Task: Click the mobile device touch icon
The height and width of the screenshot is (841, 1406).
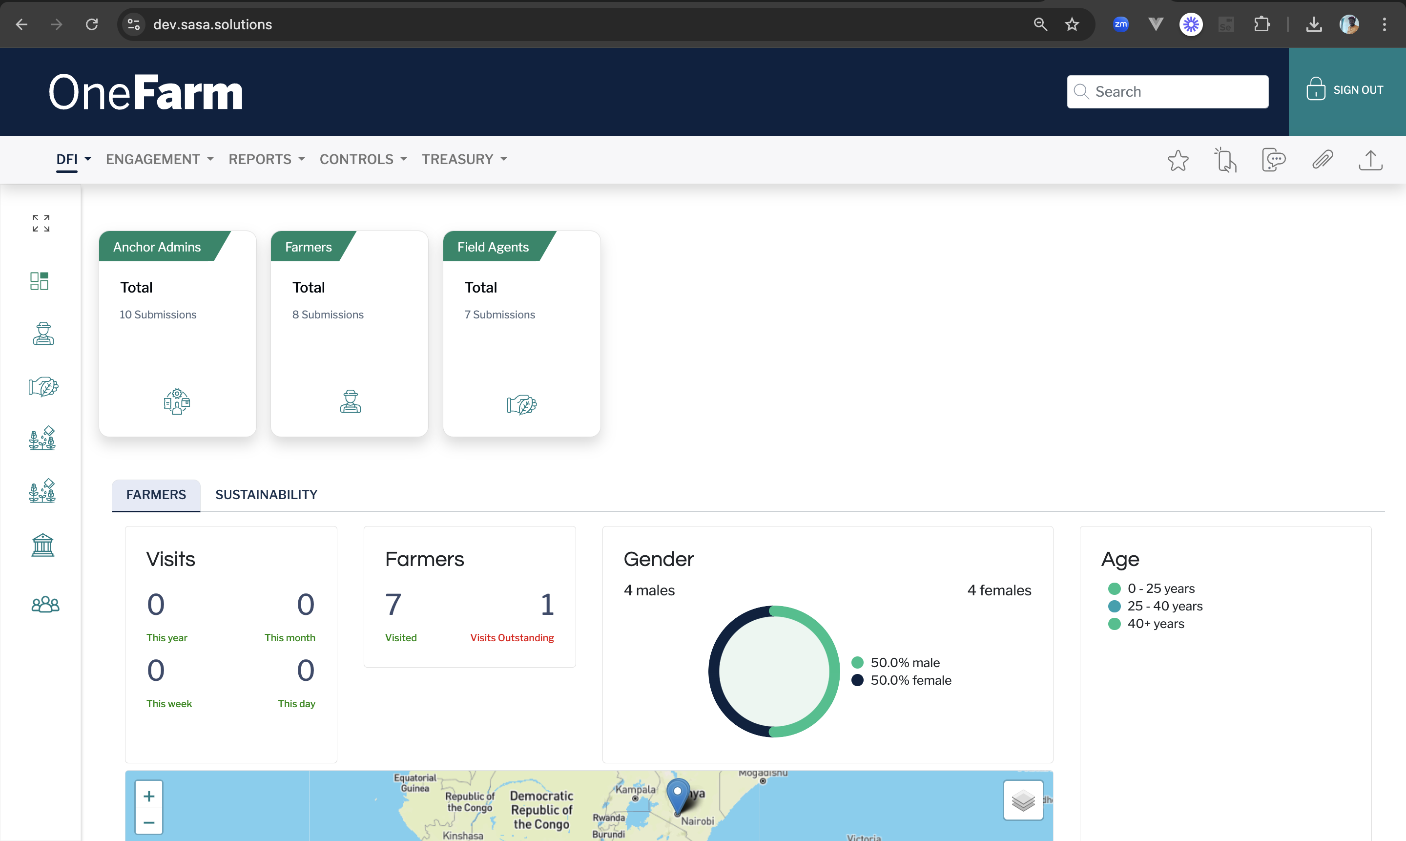Action: click(x=1225, y=160)
